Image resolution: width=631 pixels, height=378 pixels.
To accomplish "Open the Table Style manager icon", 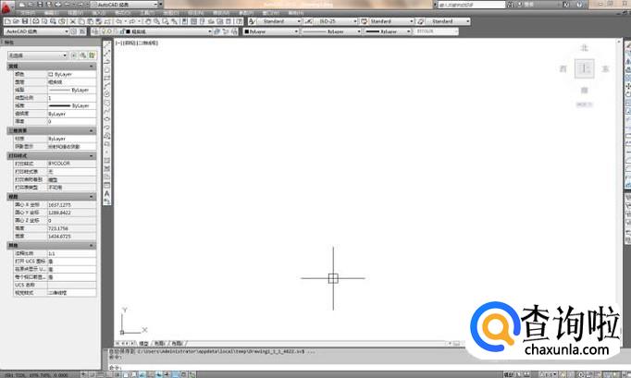I will point(365,21).
